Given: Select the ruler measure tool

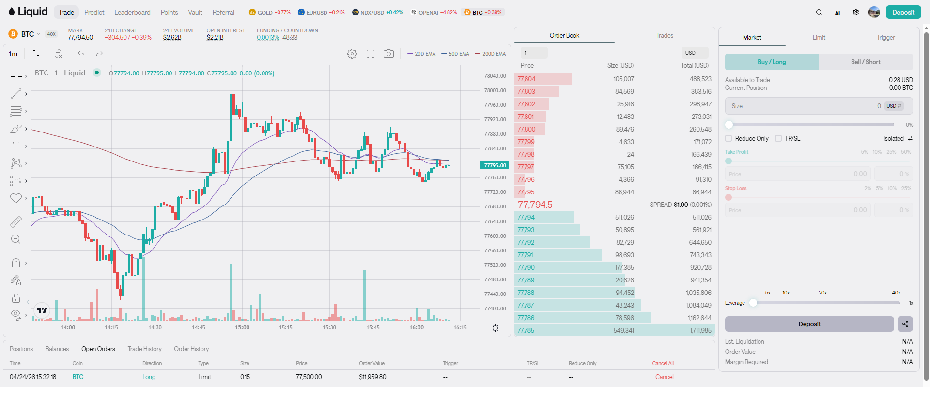Looking at the screenshot, I should [x=16, y=221].
